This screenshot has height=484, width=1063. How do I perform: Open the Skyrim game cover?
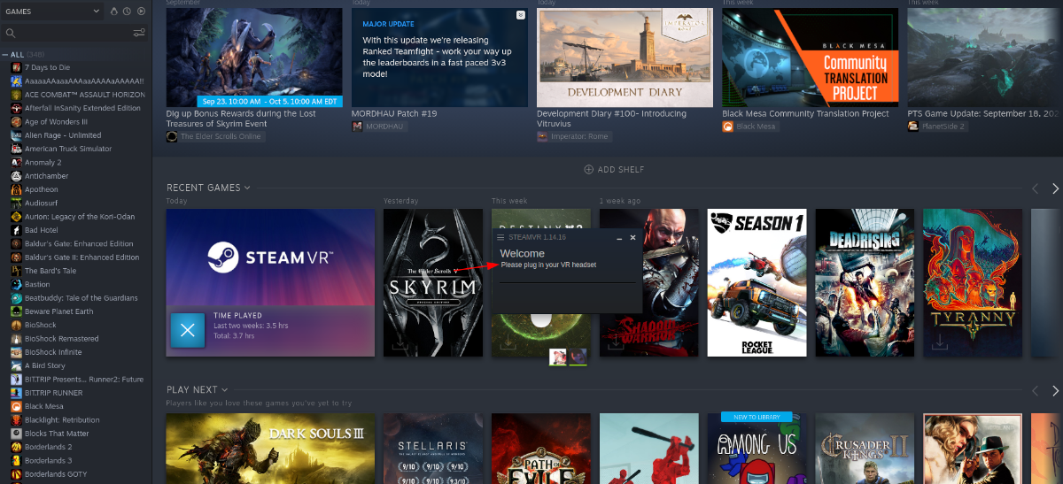click(433, 282)
